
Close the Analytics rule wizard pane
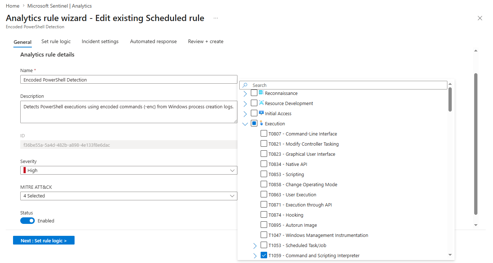pyautogui.click(x=480, y=18)
